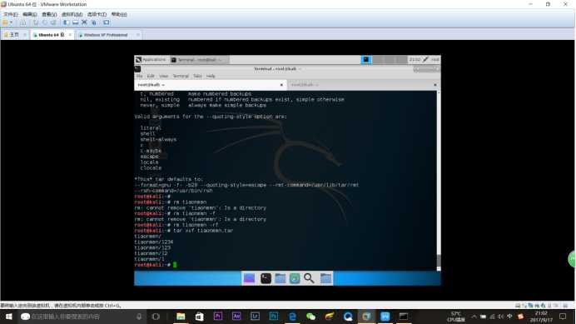Image resolution: width=576 pixels, height=324 pixels.
Task: Click the fit guest/stretch toolbar icon
Action: coord(107,22)
